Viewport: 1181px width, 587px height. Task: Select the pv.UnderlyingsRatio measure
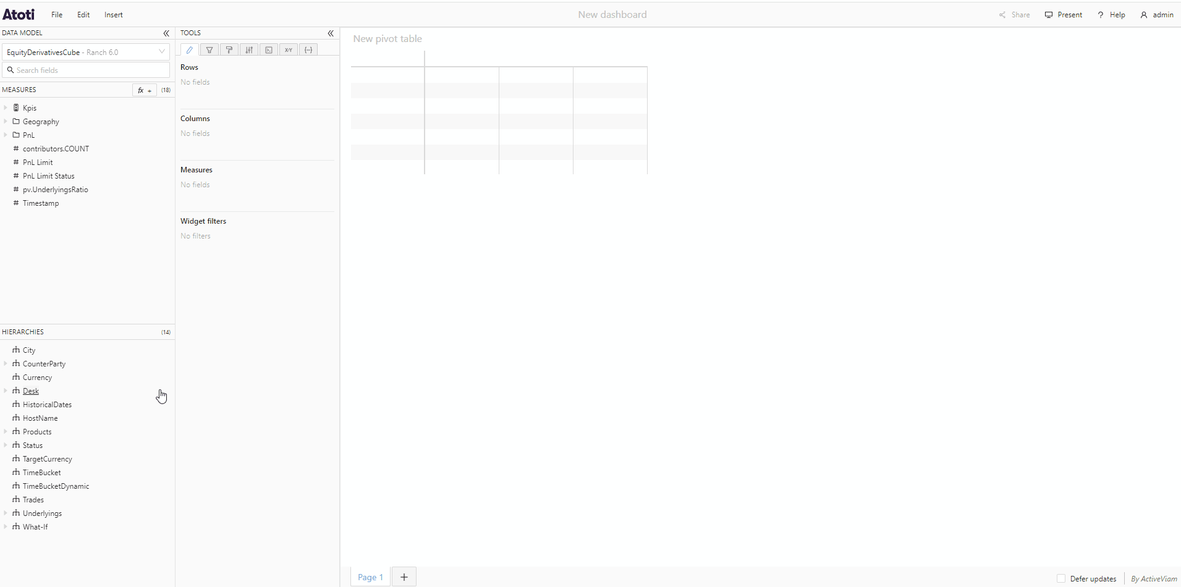coord(55,190)
